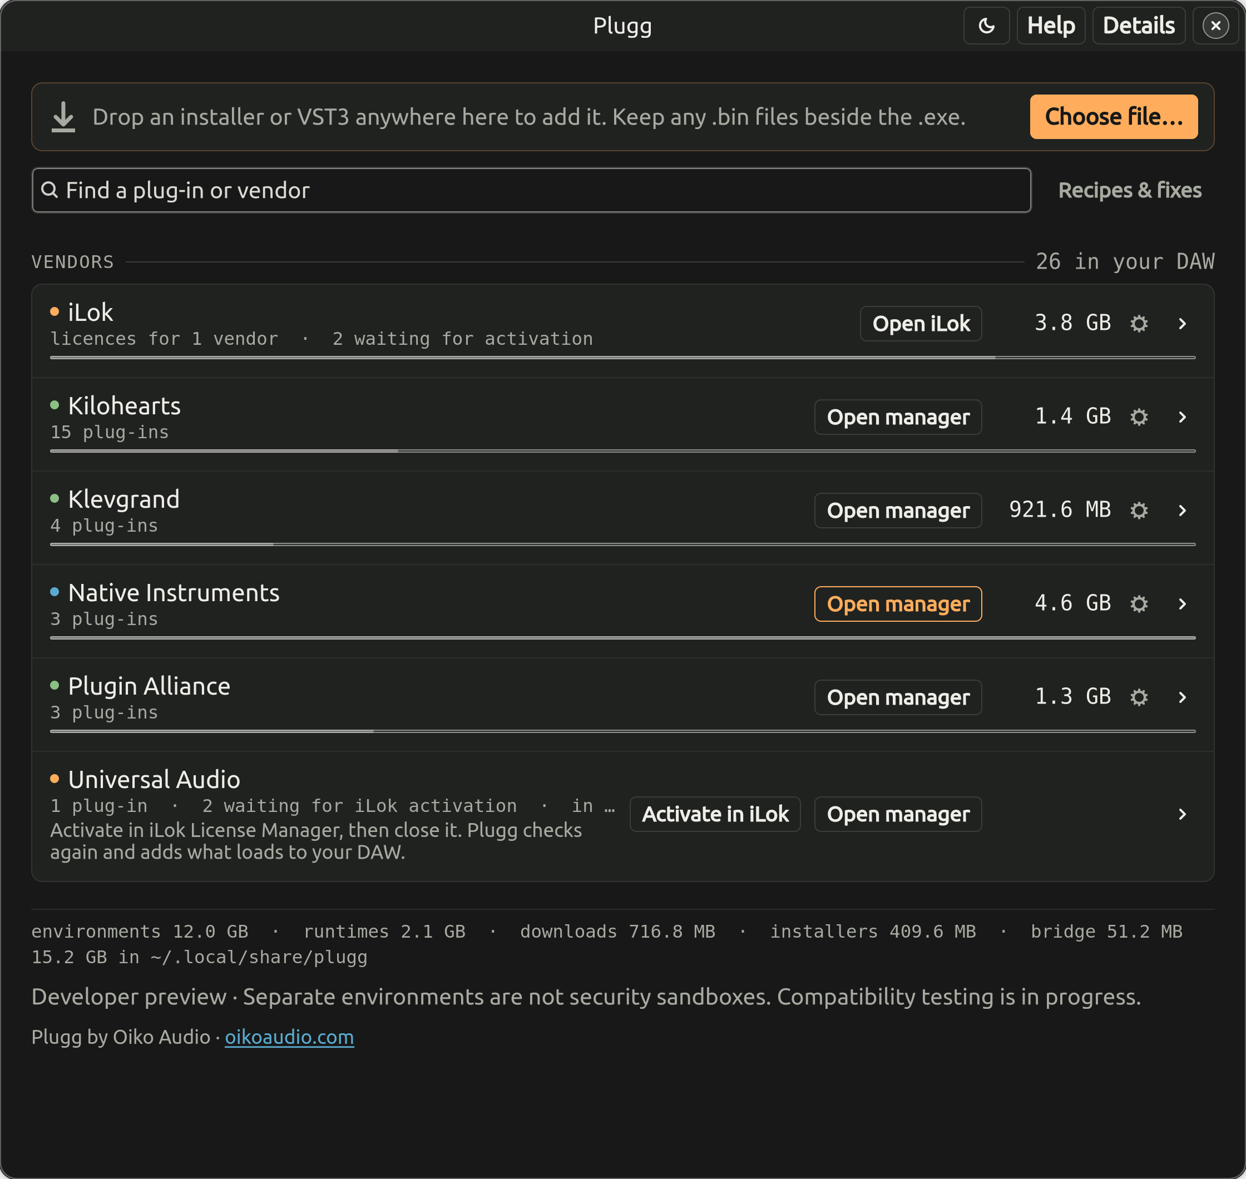Click the Native Instruments vendor name
Screen dimensions: 1246x1179
pyautogui.click(x=174, y=593)
